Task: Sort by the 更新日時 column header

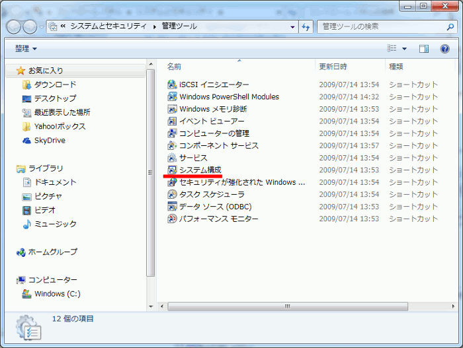Action: pyautogui.click(x=333, y=67)
